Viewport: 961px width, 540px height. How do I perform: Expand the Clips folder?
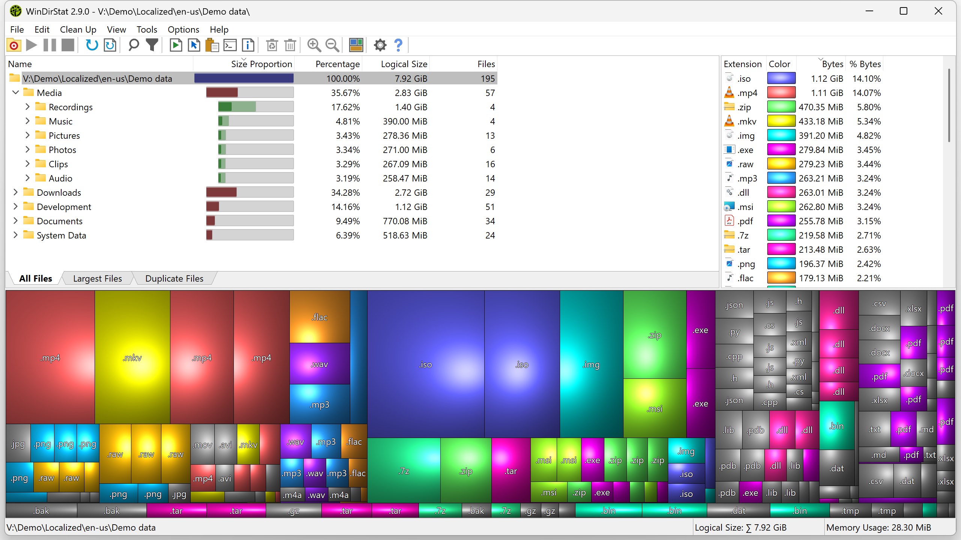pos(27,163)
